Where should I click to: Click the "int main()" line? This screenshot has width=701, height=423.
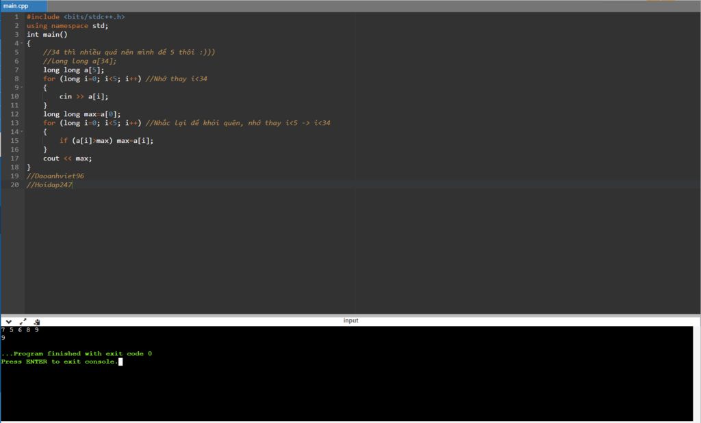pos(47,34)
